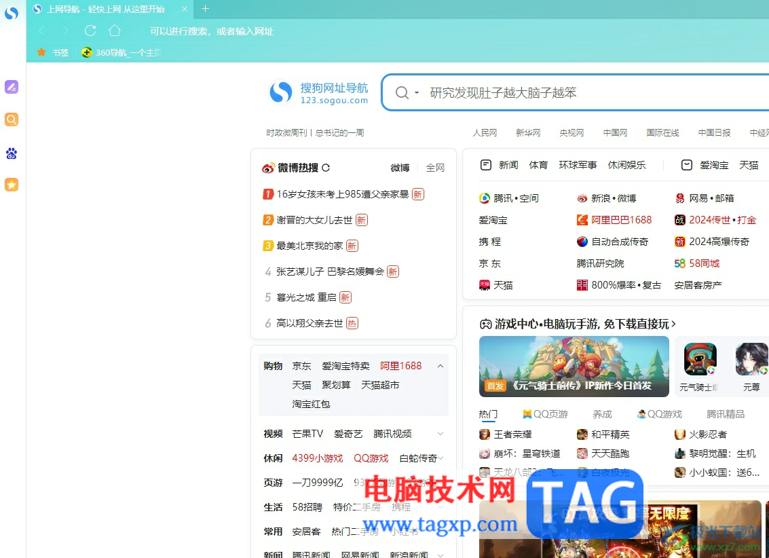Open the 360导航 bookmark

[121, 52]
